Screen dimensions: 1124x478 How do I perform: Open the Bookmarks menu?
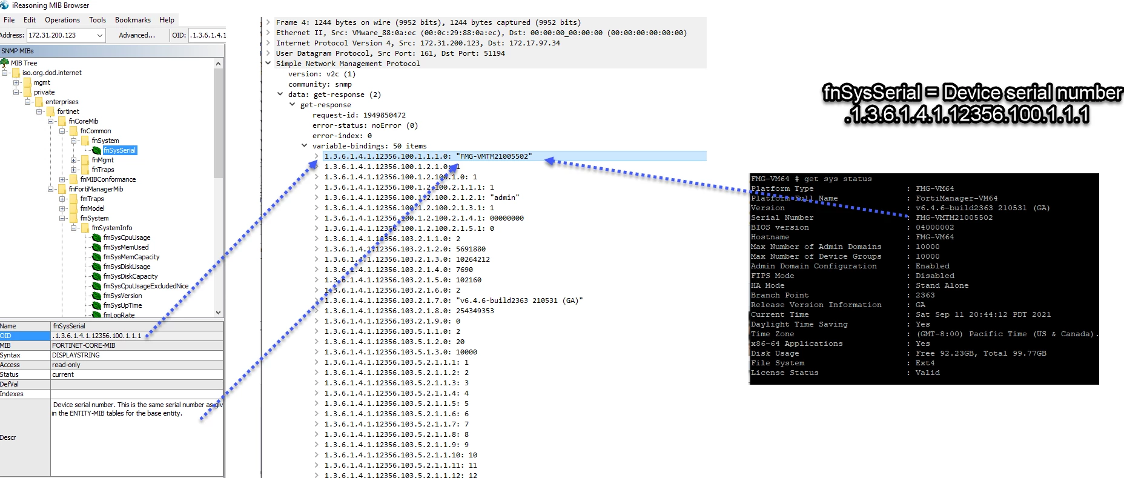[x=133, y=20]
